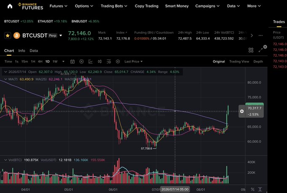The height and width of the screenshot is (193, 287).
Task: Open the Last Price dropdown
Action: [x=133, y=62]
